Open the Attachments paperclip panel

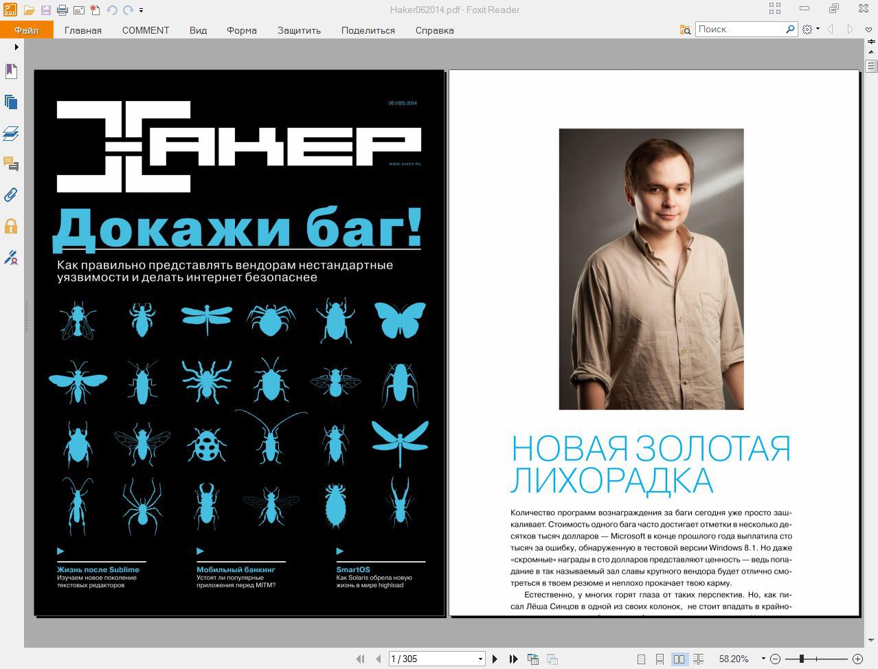[x=11, y=195]
